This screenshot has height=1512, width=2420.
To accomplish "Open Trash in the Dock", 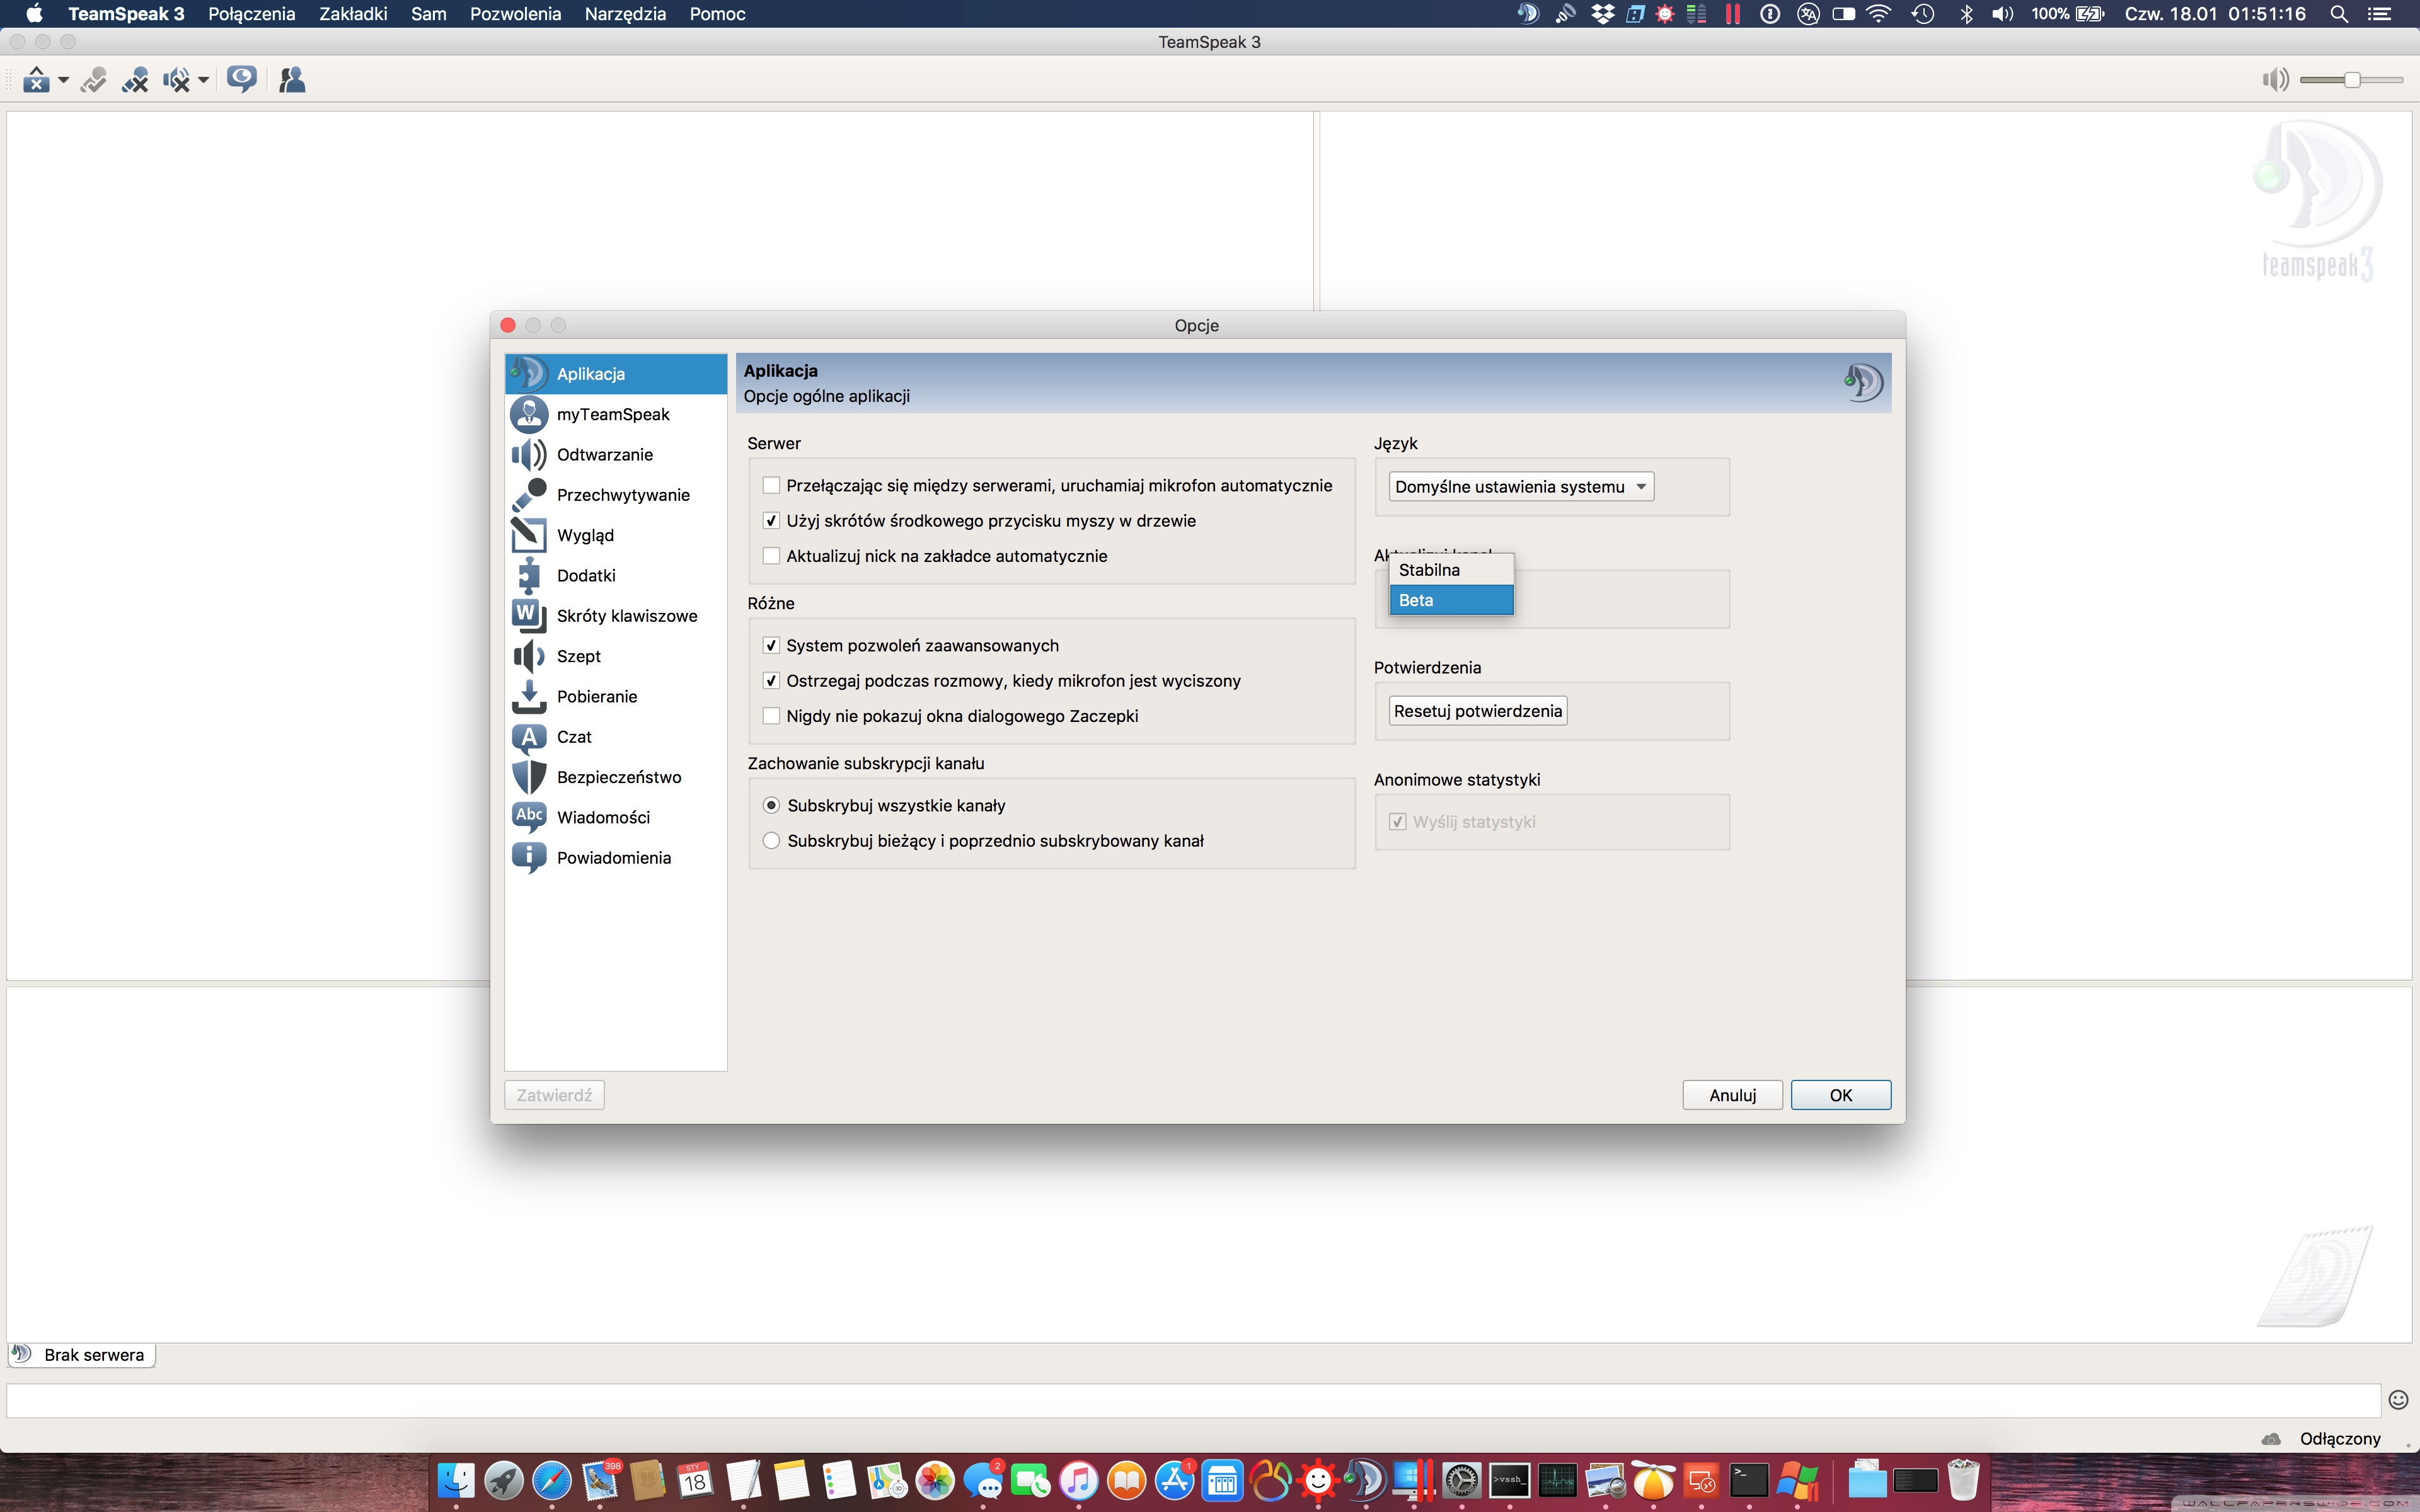I will click(1963, 1481).
